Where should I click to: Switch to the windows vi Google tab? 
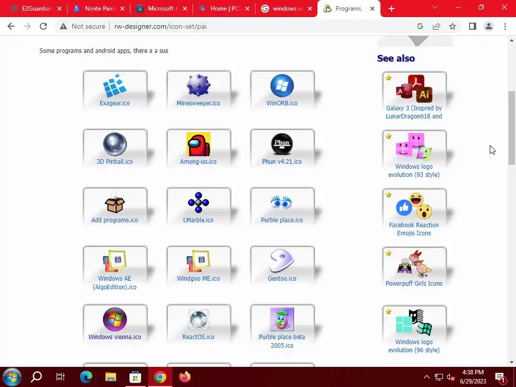click(x=284, y=9)
